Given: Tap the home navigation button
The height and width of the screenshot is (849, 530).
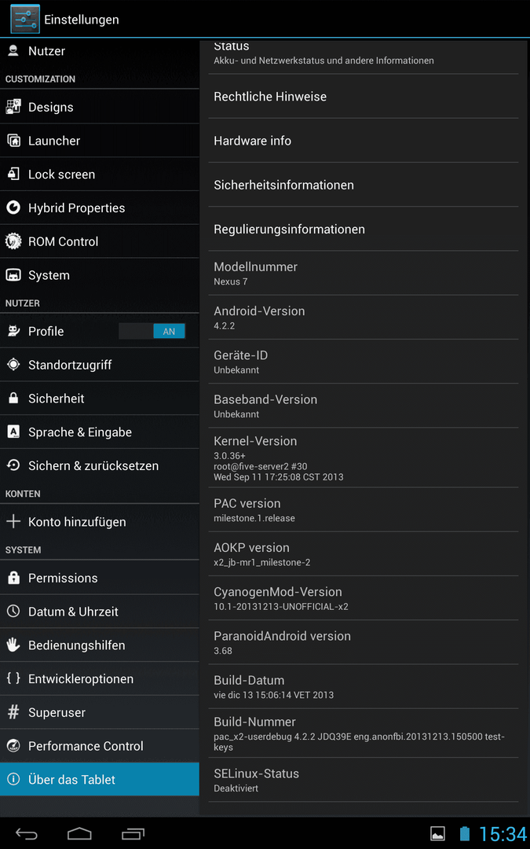Looking at the screenshot, I should tap(79, 833).
